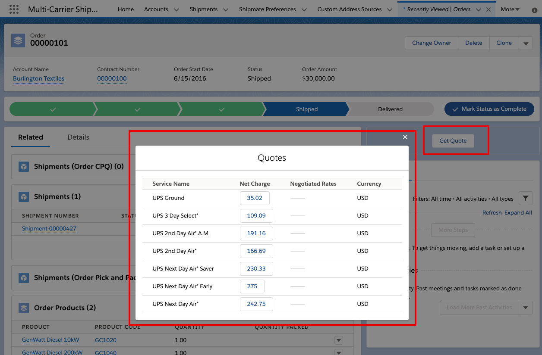Select the 230.33 Next Day Air Saver rate

256,269
